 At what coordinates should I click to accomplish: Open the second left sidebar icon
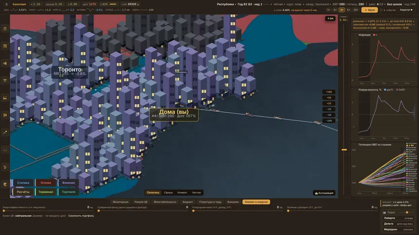tap(5, 46)
